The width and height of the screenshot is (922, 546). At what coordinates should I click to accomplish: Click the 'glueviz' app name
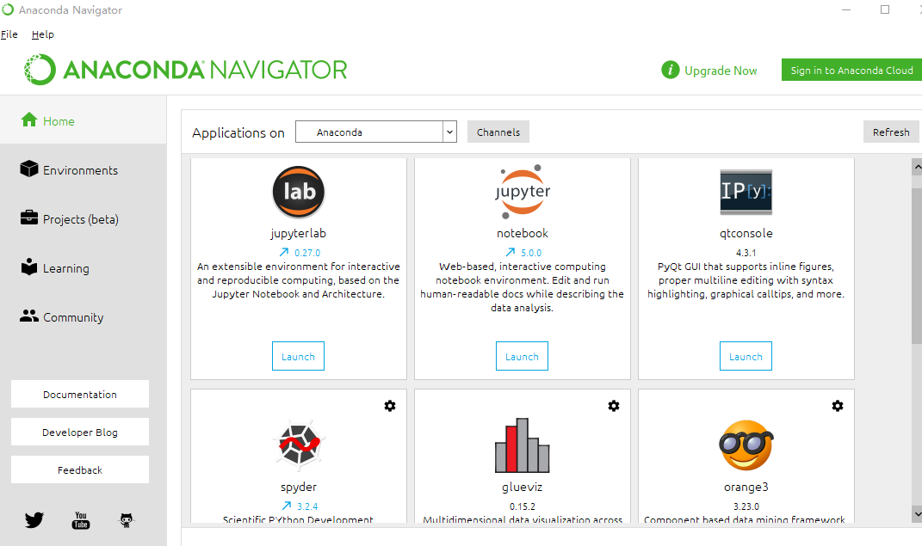click(x=523, y=487)
